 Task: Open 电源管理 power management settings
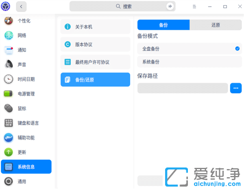(x=26, y=94)
